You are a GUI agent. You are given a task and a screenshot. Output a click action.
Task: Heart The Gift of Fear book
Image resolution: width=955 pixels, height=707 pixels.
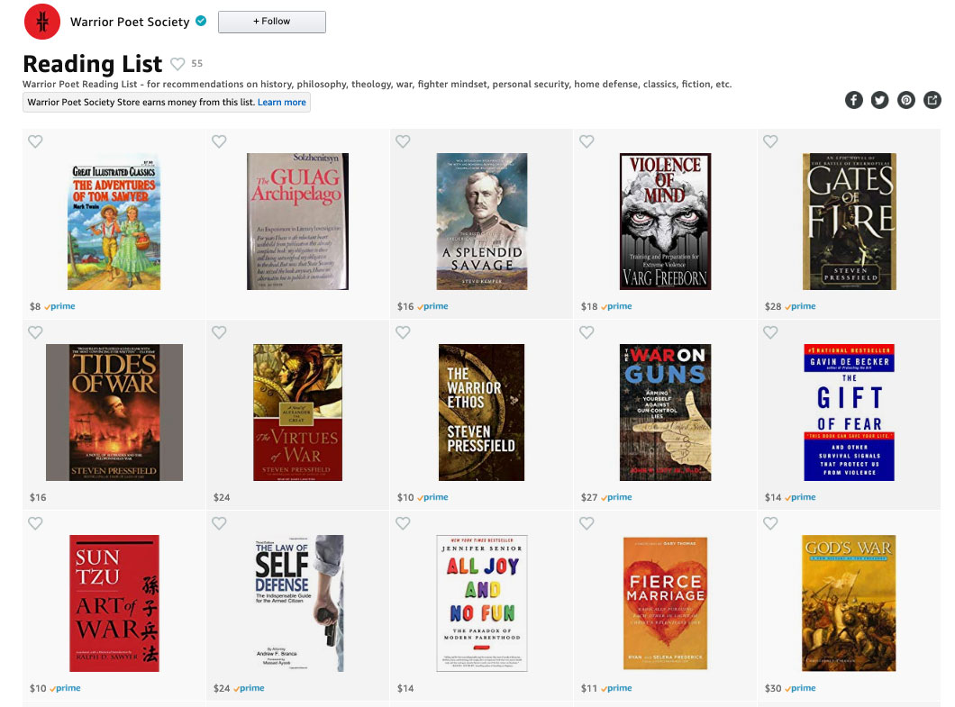(770, 332)
